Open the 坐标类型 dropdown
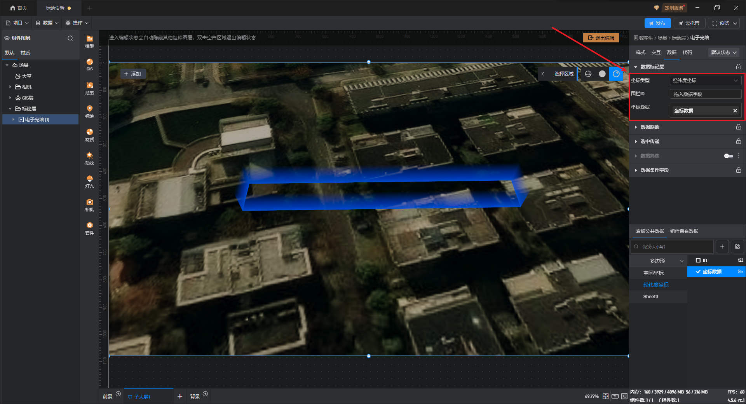The image size is (746, 404). coord(706,80)
